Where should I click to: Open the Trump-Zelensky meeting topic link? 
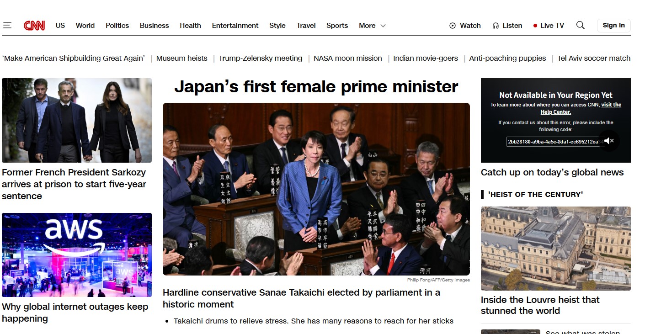click(x=261, y=58)
